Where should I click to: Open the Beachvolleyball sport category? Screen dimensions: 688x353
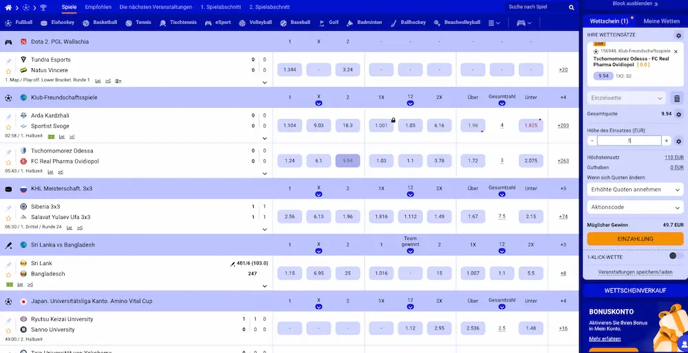click(x=457, y=23)
